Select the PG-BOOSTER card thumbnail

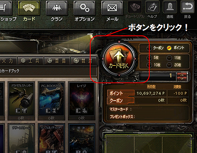(x=51, y=99)
